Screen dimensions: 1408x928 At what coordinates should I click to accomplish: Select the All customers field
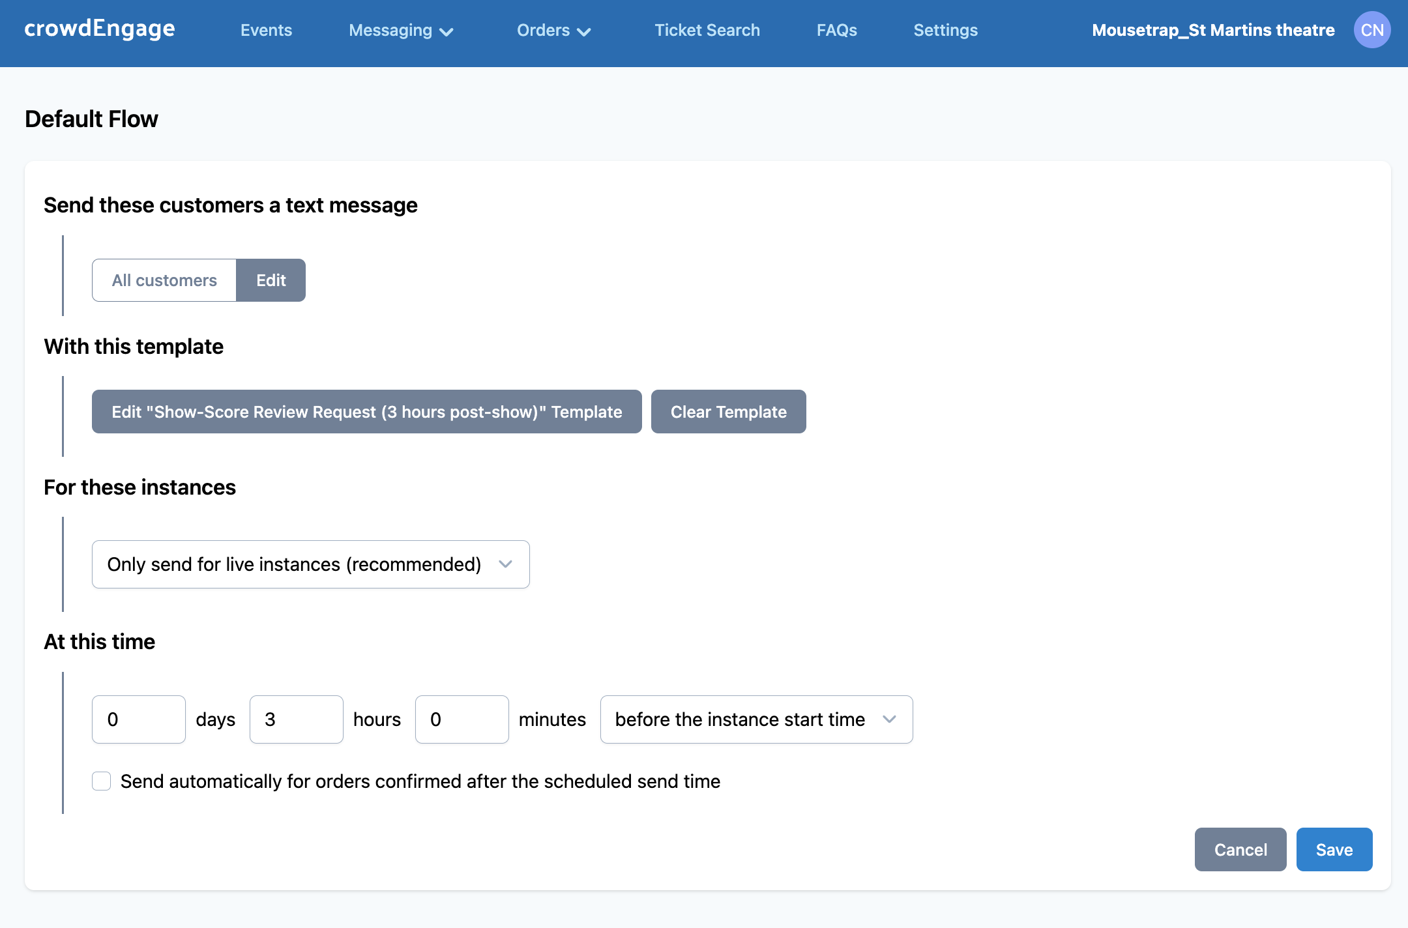click(164, 280)
